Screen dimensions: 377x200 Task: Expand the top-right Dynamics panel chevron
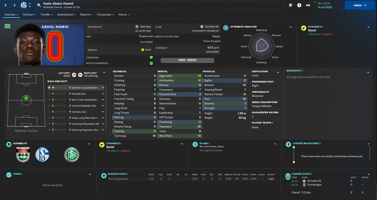tap(368, 27)
